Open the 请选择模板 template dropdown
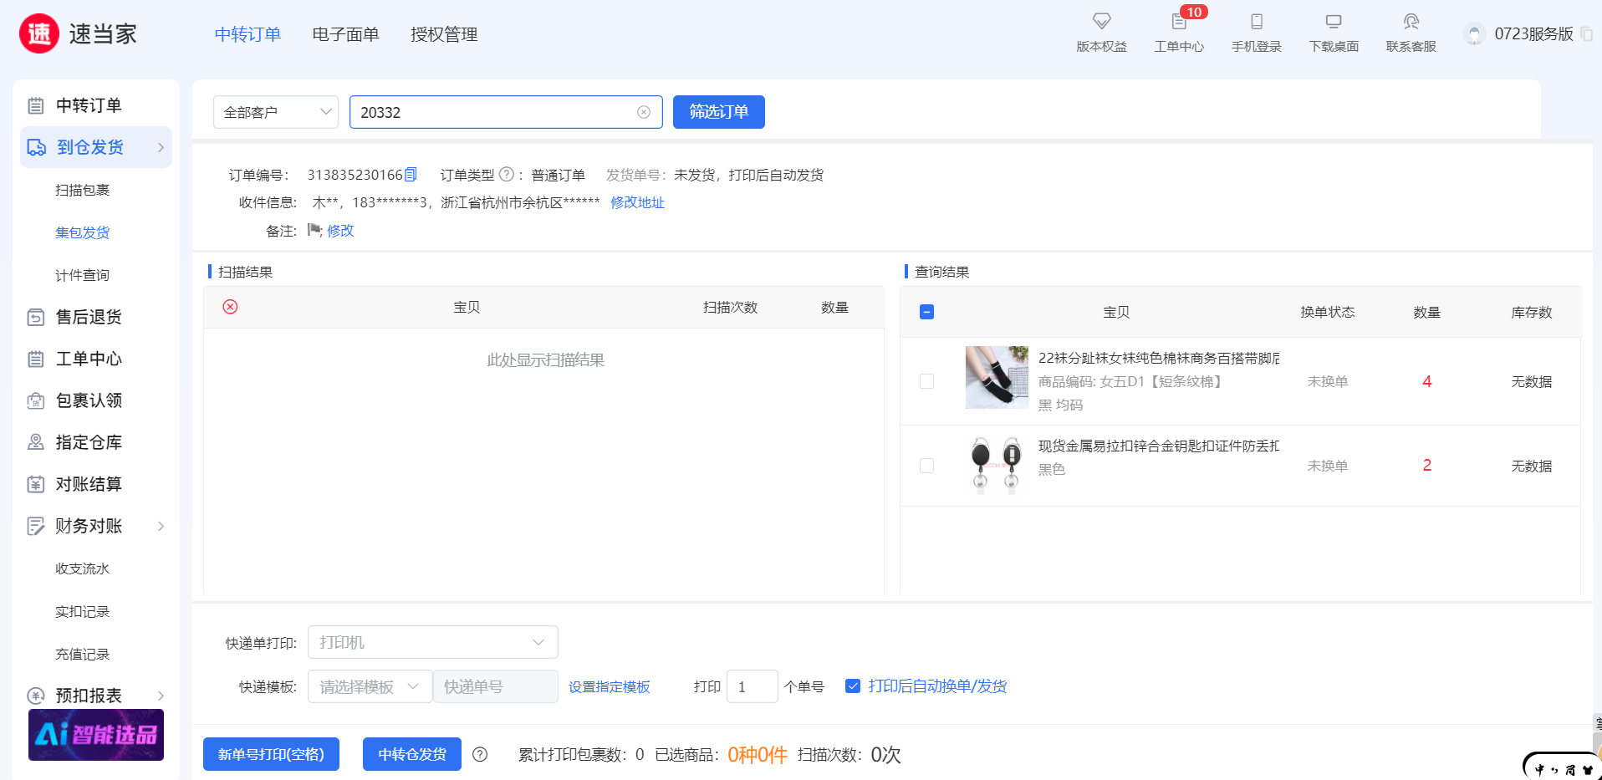The height and width of the screenshot is (780, 1602). click(x=369, y=686)
